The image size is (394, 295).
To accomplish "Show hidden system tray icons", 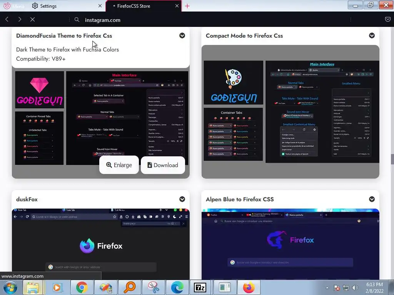I will [x=327, y=288].
